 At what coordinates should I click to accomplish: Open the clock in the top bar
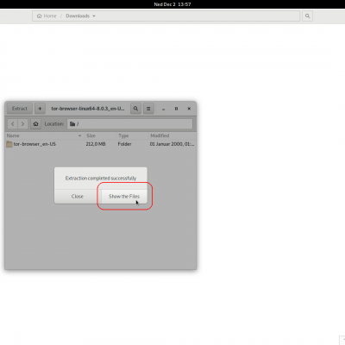coord(172,4)
